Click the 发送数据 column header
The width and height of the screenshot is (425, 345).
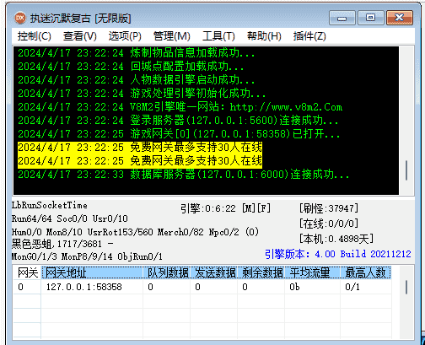(214, 272)
